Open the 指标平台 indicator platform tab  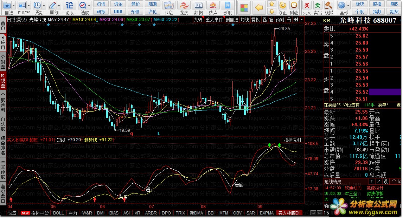pyautogui.click(x=40, y=213)
